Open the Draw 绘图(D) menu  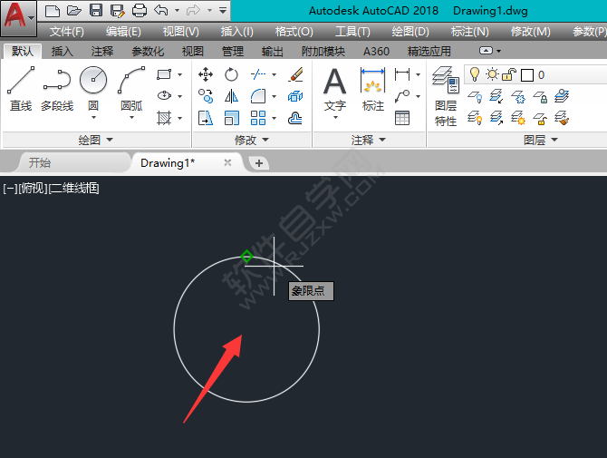coord(410,32)
